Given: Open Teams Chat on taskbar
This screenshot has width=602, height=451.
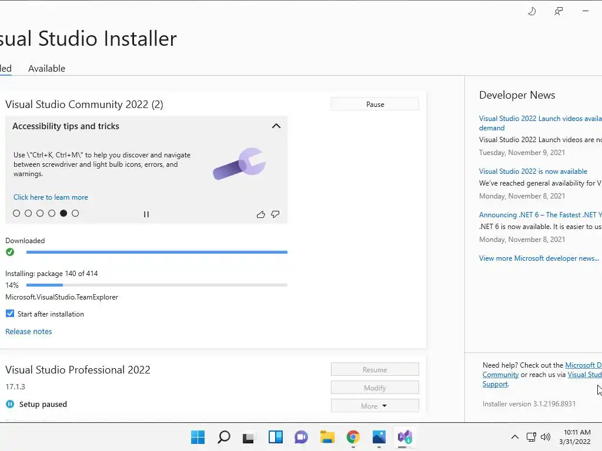Looking at the screenshot, I should tap(302, 437).
